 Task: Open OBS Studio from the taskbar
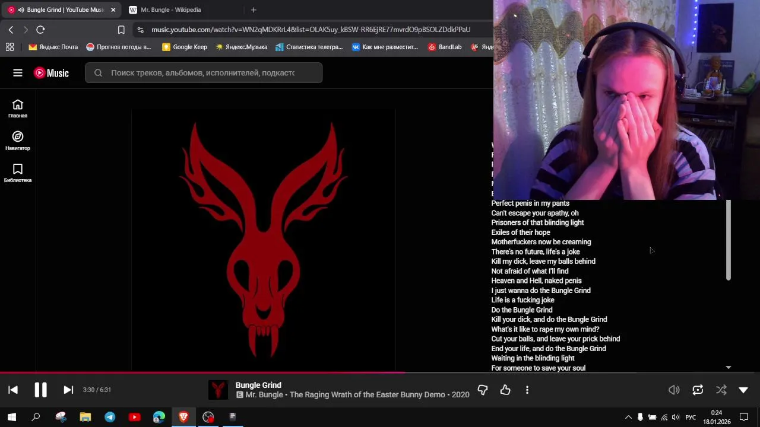pos(208,417)
